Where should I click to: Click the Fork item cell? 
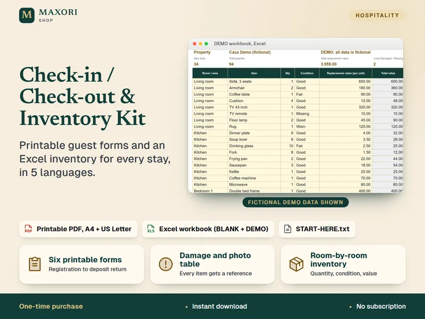254,153
